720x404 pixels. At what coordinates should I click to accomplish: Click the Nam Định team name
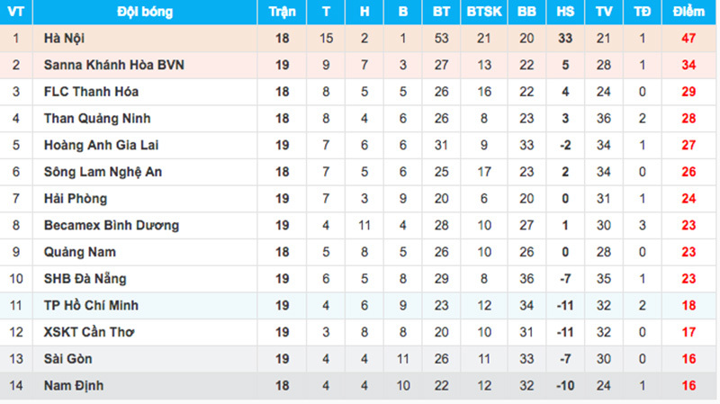(x=75, y=385)
